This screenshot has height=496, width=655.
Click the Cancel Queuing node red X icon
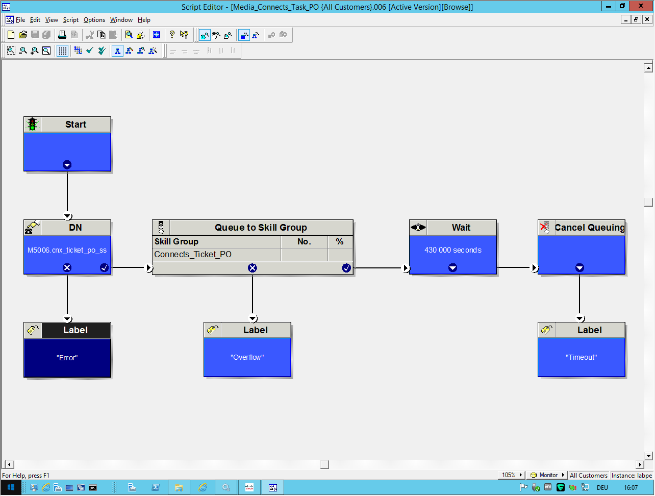[x=546, y=228]
